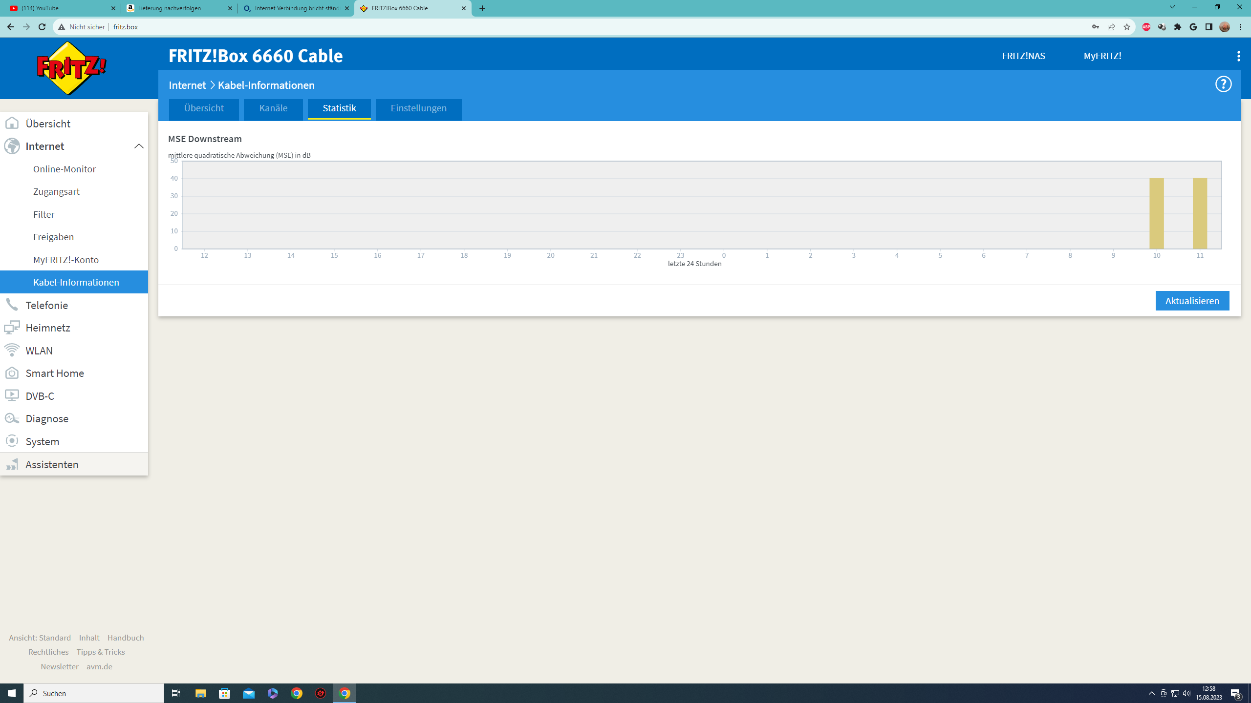
Task: Collapse the Internet menu chevron
Action: point(139,146)
